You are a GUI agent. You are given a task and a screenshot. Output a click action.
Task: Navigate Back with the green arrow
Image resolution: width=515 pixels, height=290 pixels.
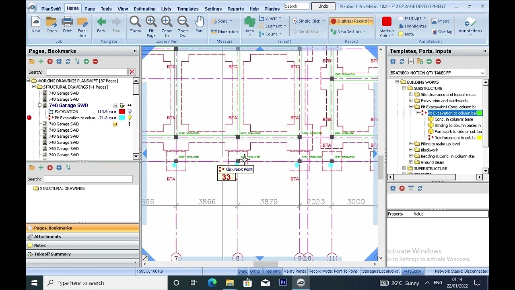point(101,24)
